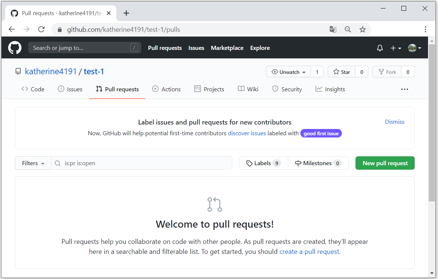Select the Pull requests repository tab
The height and width of the screenshot is (279, 438).
(x=117, y=89)
